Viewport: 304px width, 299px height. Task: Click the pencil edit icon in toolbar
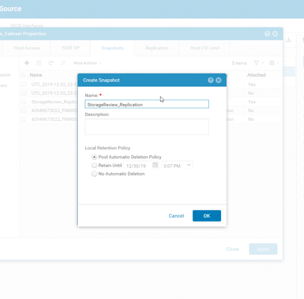[63, 63]
